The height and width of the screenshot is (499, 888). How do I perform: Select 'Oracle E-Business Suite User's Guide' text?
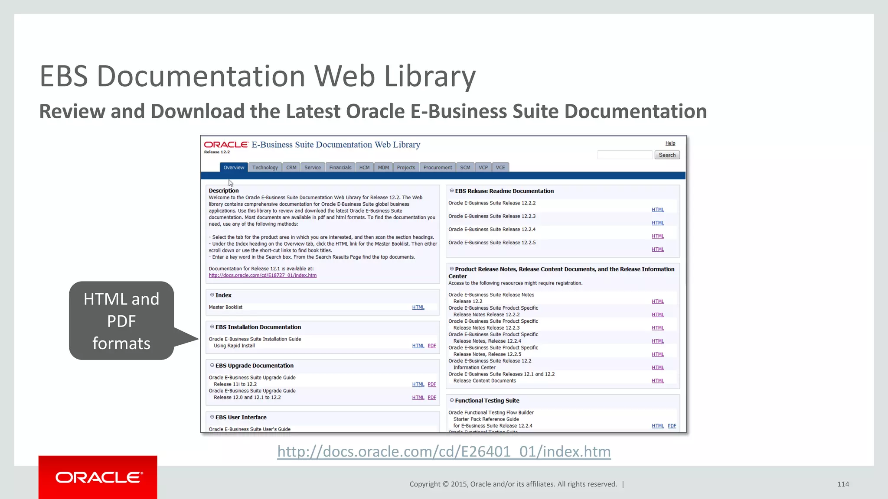coord(250,429)
